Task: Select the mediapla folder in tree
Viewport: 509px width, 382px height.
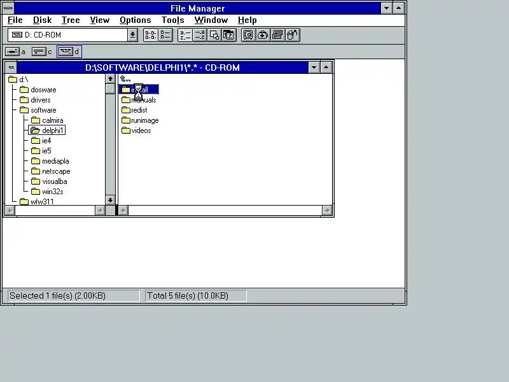Action: coord(50,161)
